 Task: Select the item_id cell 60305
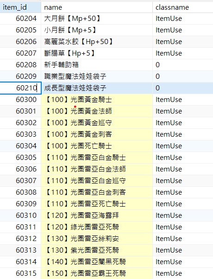point(20,158)
